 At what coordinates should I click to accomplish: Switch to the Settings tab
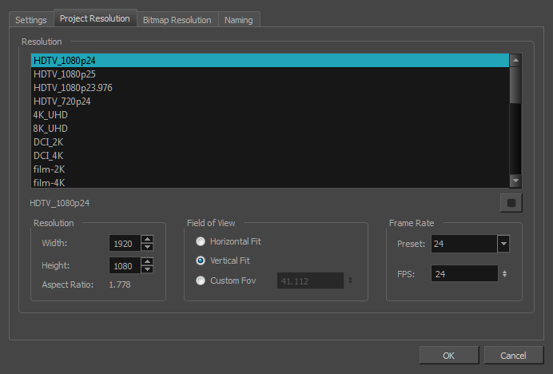[x=31, y=20]
